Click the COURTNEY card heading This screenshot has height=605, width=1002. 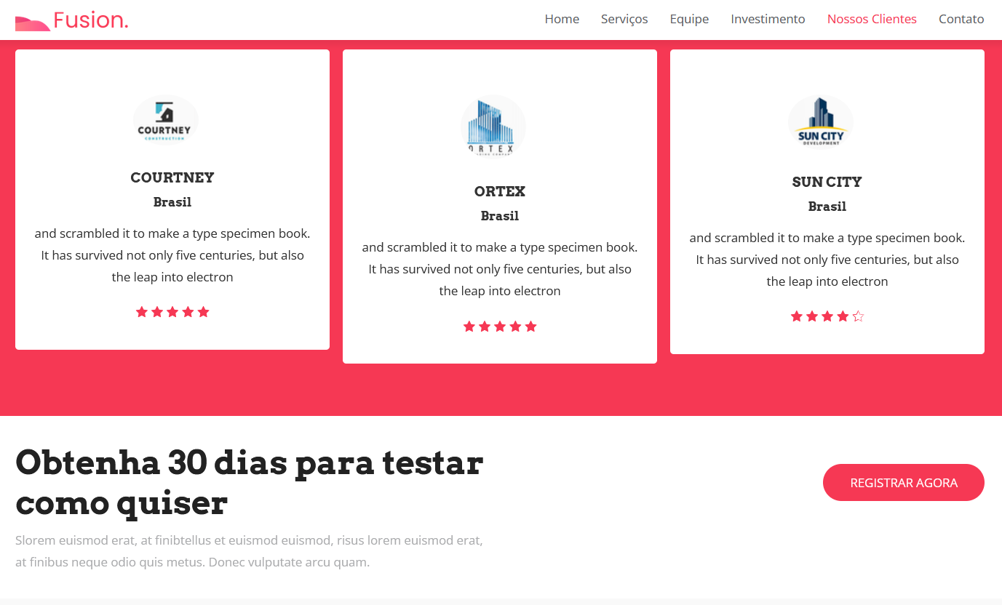[172, 177]
